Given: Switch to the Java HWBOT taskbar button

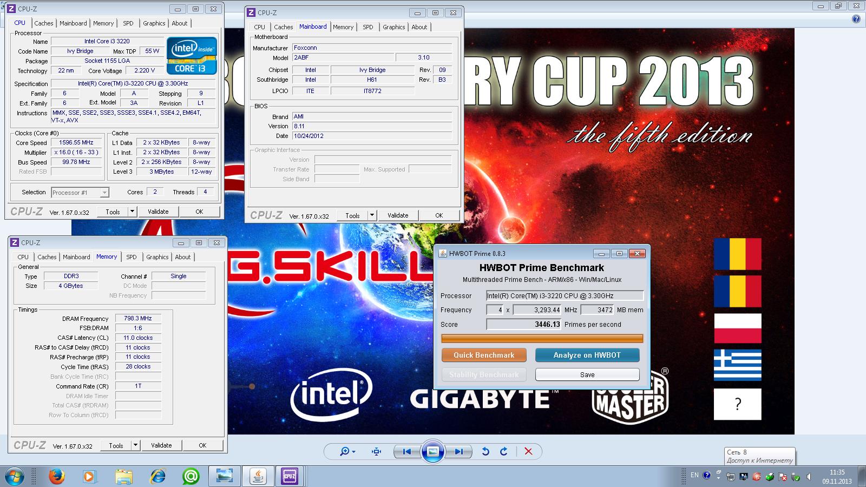Looking at the screenshot, I should pyautogui.click(x=258, y=476).
